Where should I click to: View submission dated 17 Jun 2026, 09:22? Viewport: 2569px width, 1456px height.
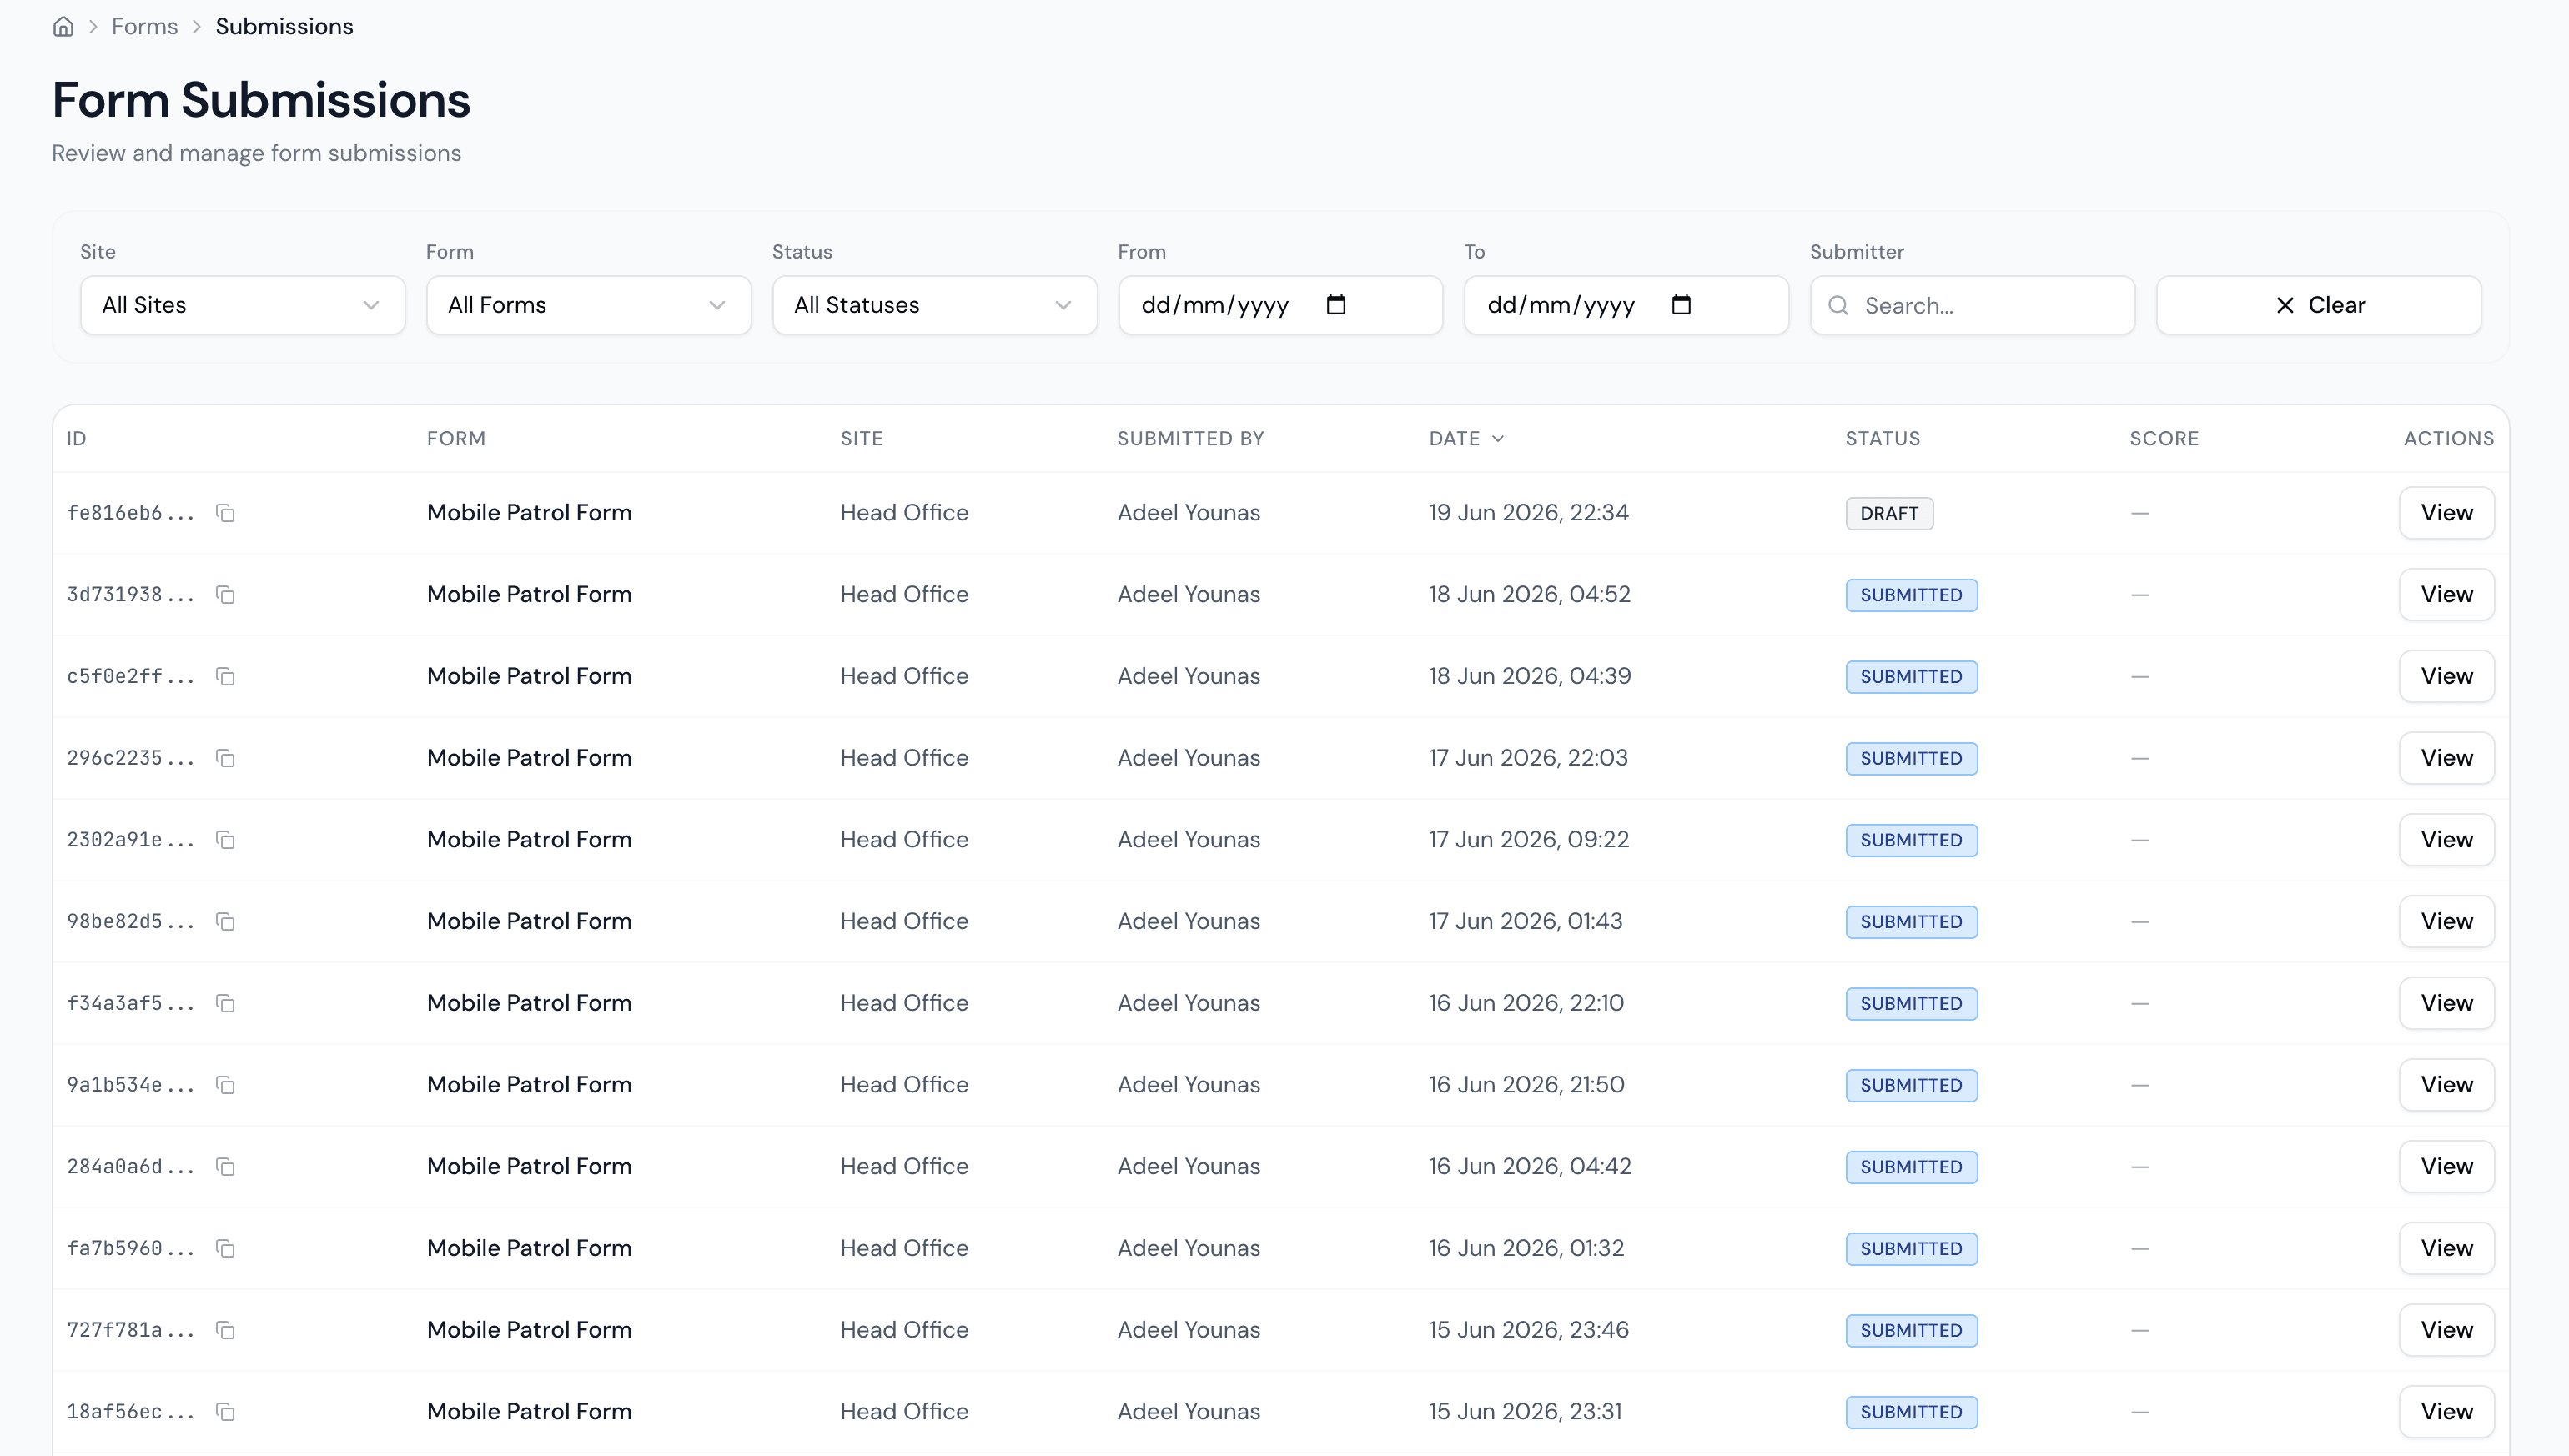[2446, 840]
